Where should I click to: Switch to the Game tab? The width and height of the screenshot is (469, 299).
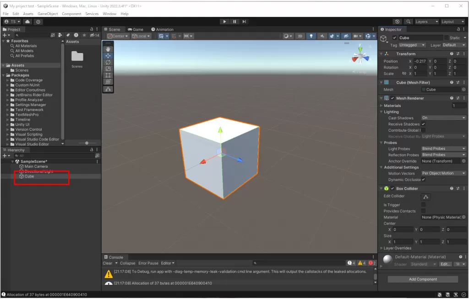tap(136, 29)
